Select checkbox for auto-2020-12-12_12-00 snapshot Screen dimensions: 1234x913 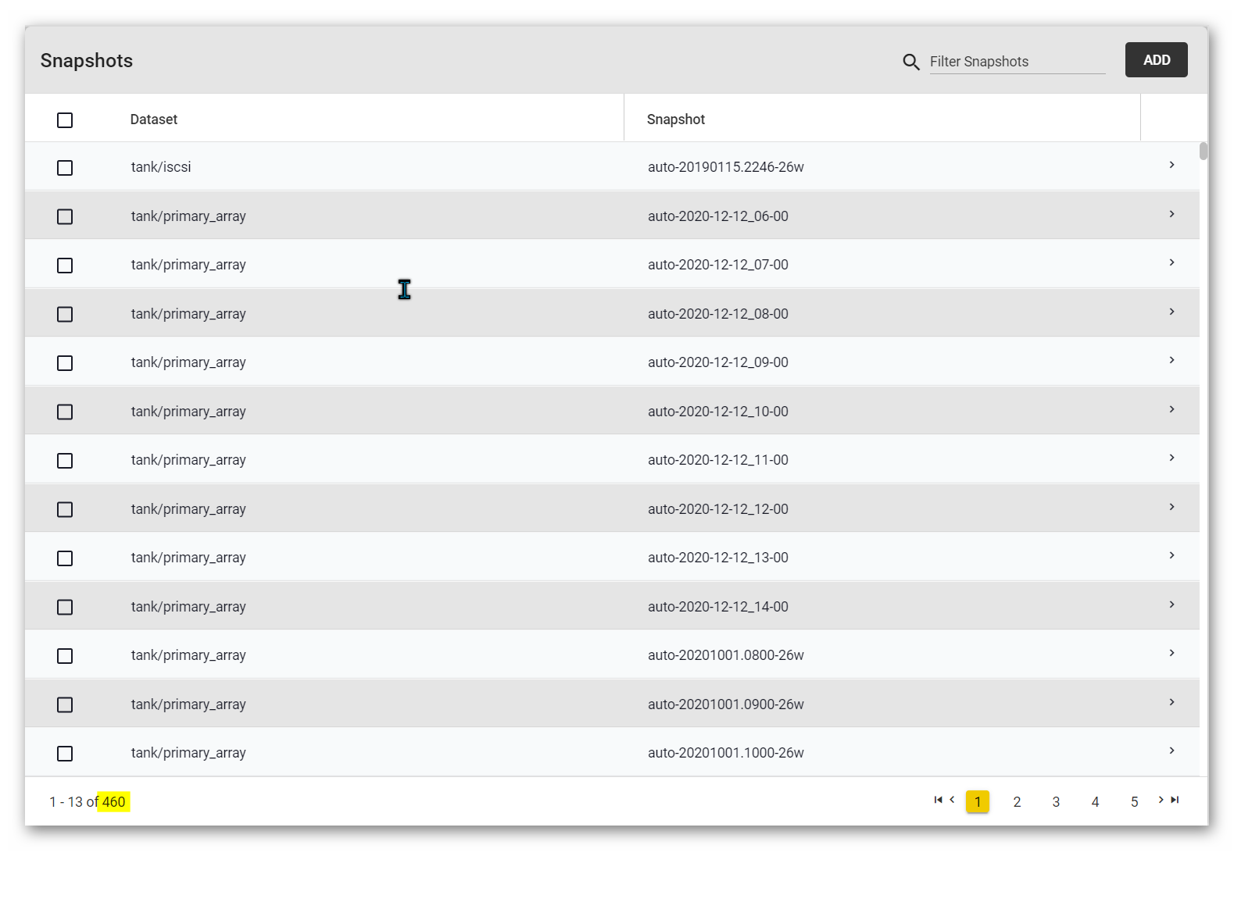point(65,509)
